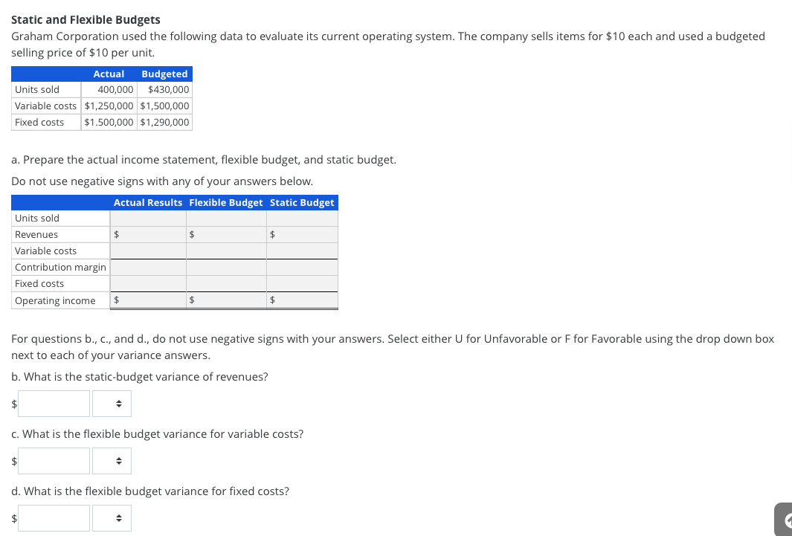Open the U/F dropdown for question c
792x536 pixels.
coord(112,460)
